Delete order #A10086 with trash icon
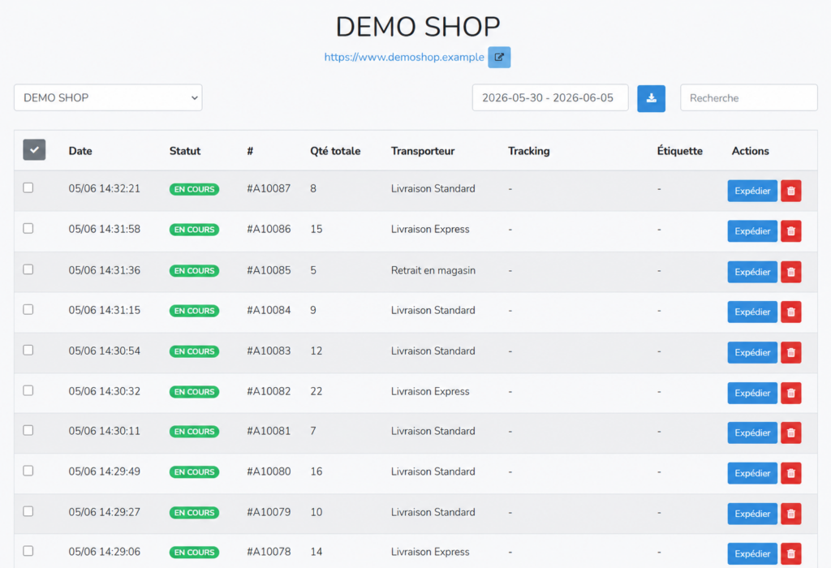Viewport: 831px width, 568px height. pos(790,231)
